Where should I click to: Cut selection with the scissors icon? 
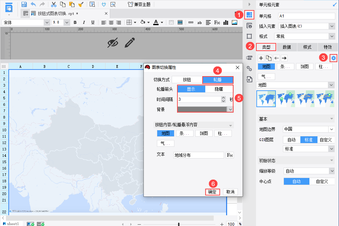tap(54, 4)
